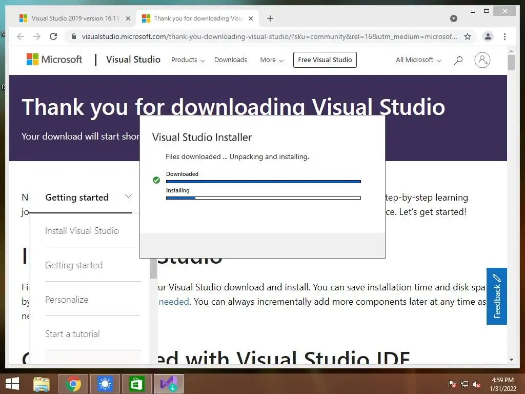Open the blue sun app on the taskbar

coord(105,384)
